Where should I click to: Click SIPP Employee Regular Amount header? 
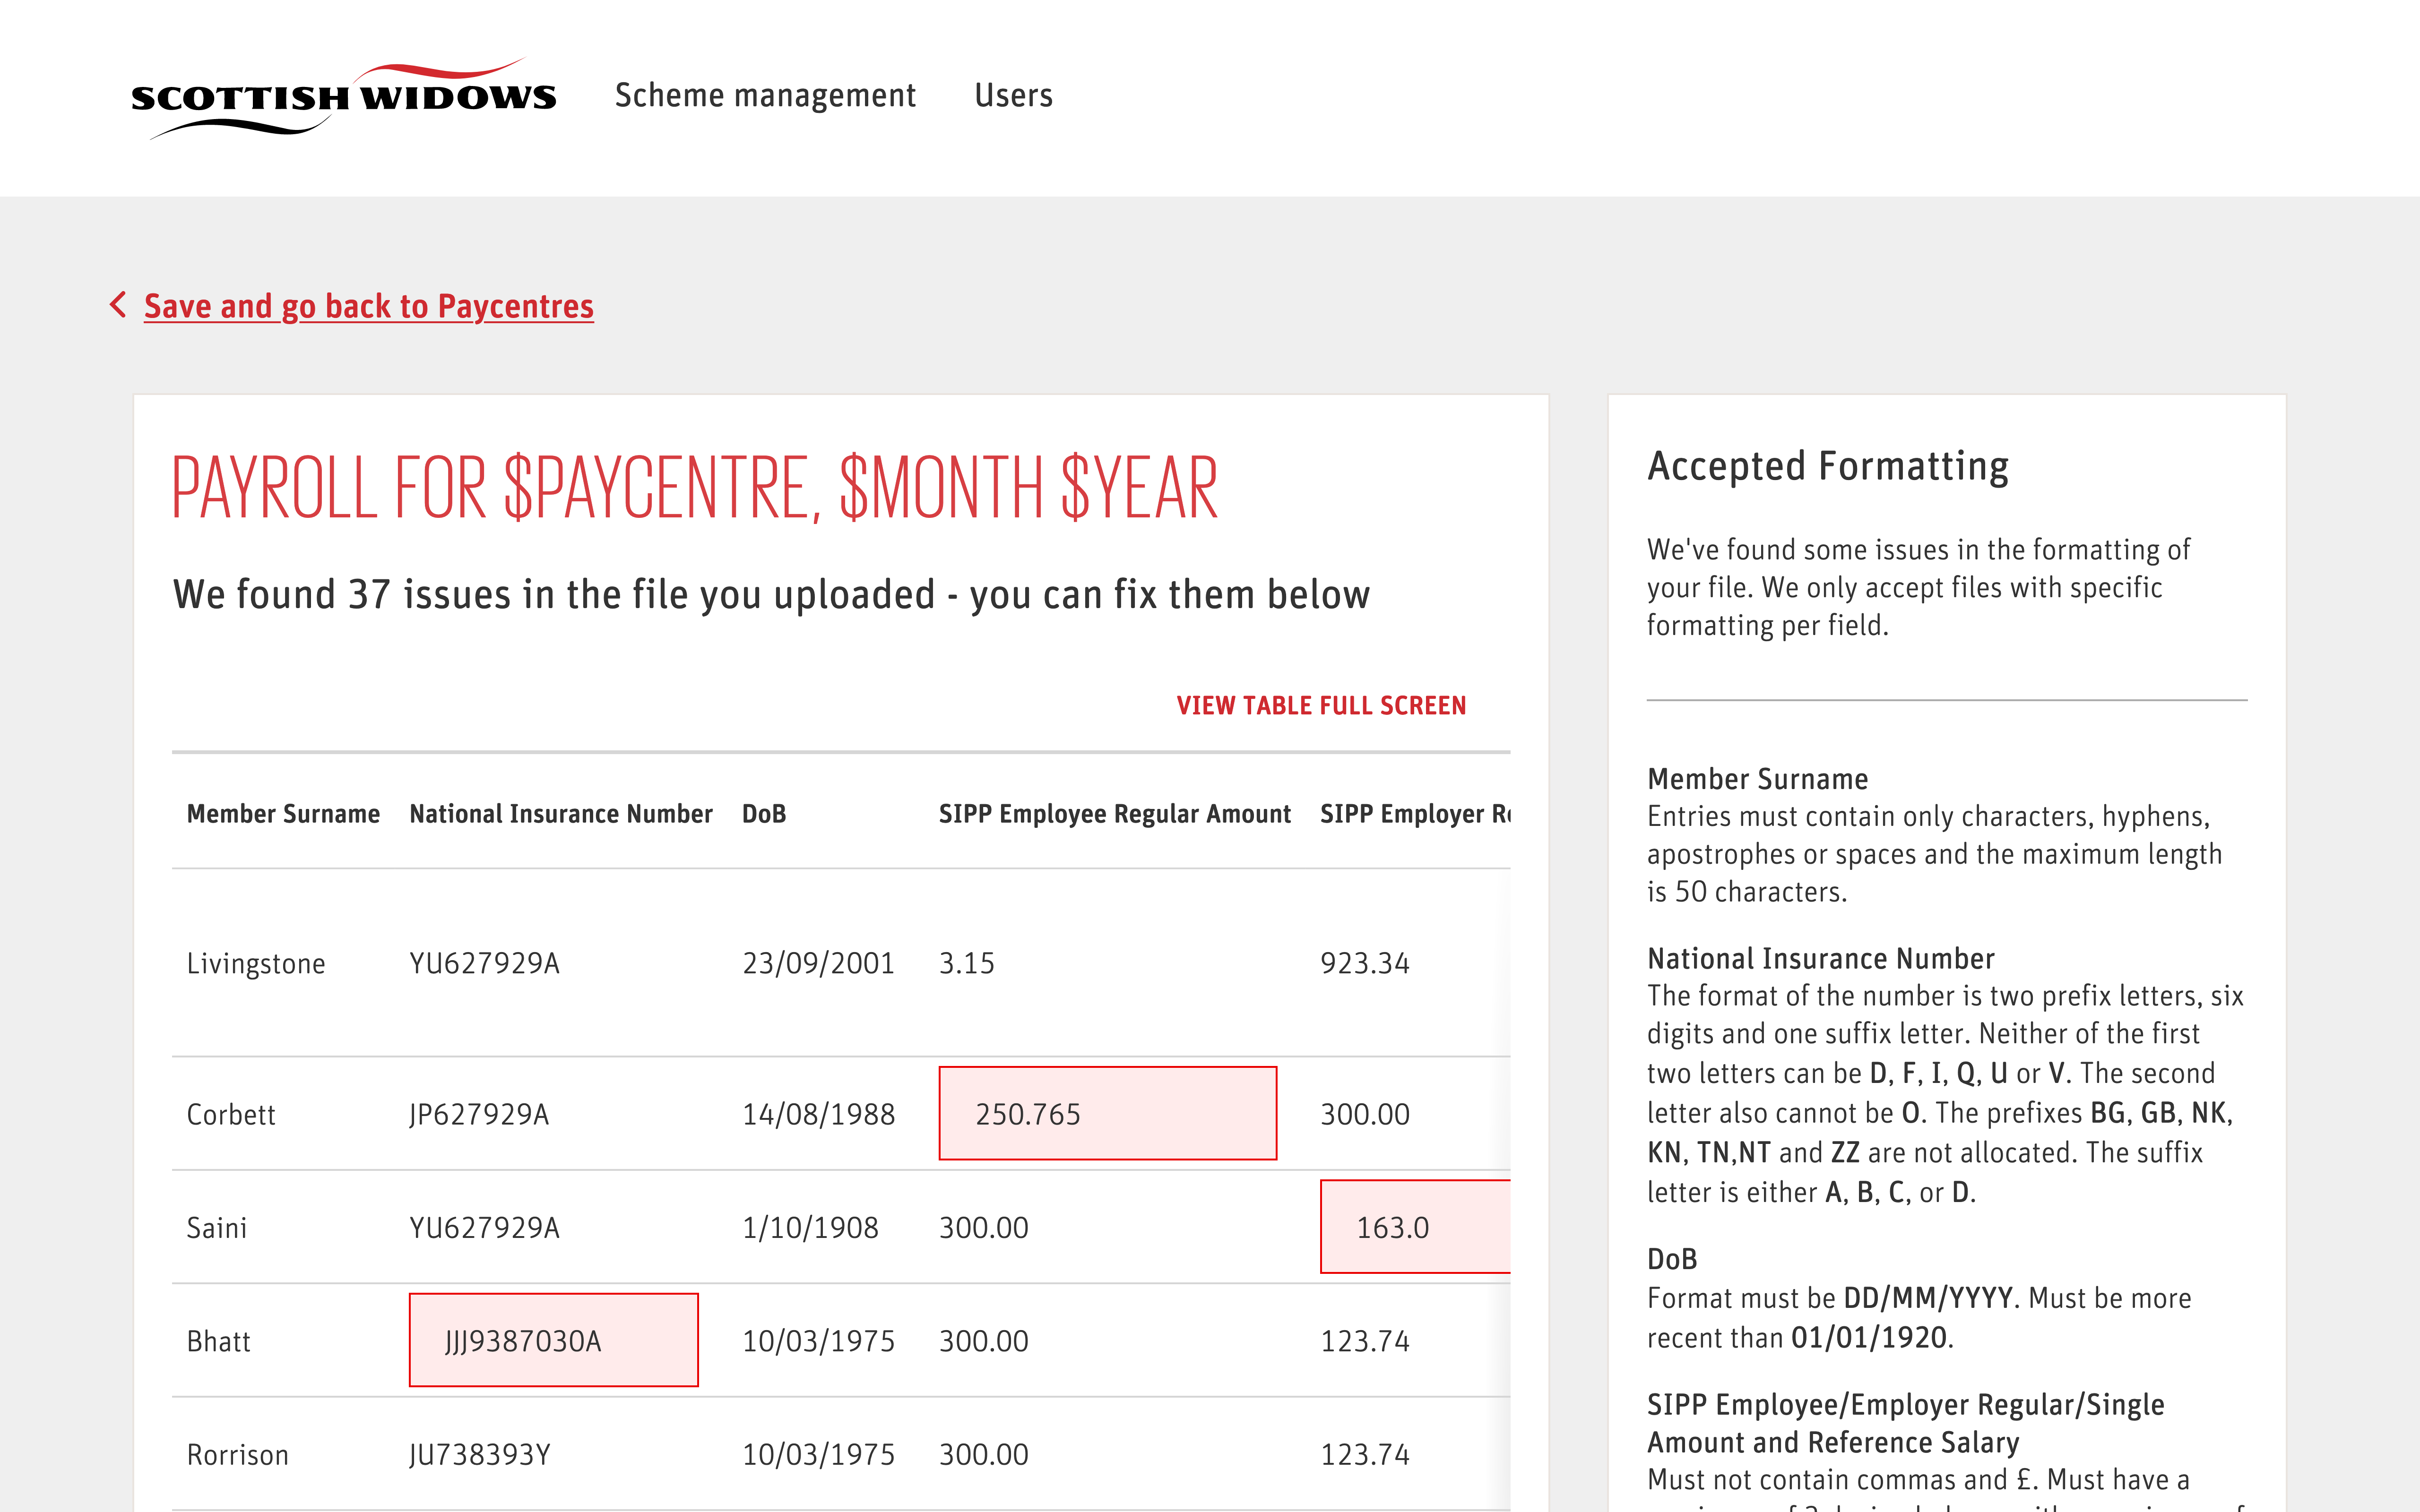tap(1114, 814)
